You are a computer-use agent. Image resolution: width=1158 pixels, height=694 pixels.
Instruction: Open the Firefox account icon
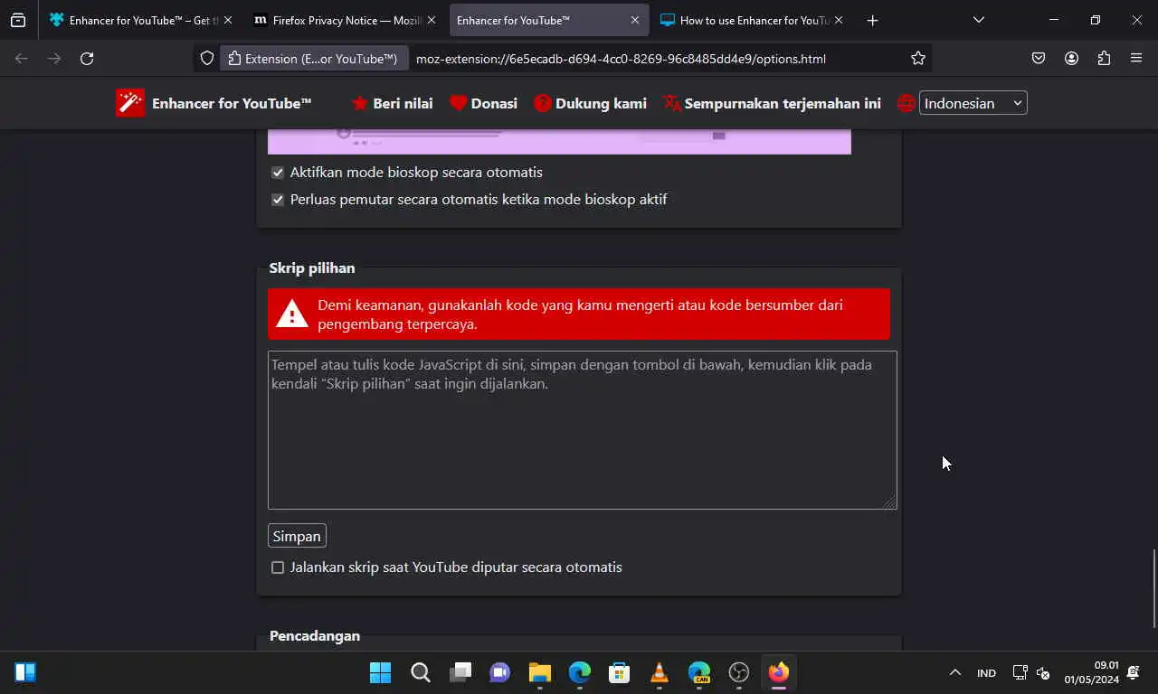[x=1071, y=59]
